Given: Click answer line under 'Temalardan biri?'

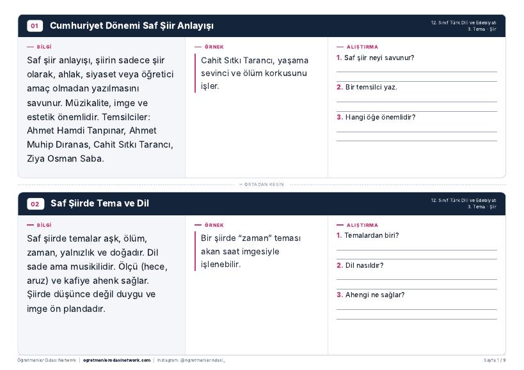Looking at the screenshot, I should (417, 250).
